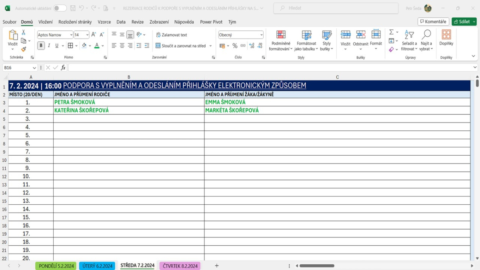
Task: Click the AutoSum sigma icon
Action: point(391,32)
